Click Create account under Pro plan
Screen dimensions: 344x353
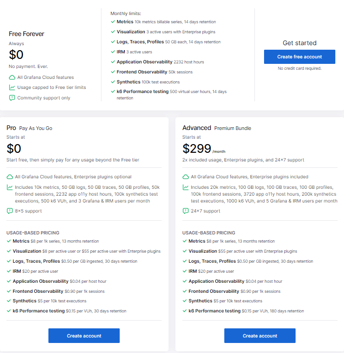click(84, 336)
